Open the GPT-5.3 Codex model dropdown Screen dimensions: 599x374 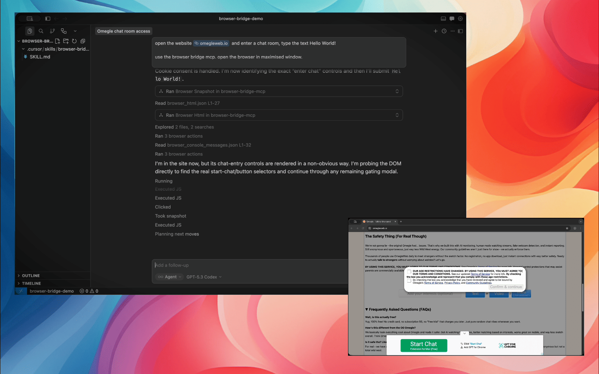coord(204,277)
